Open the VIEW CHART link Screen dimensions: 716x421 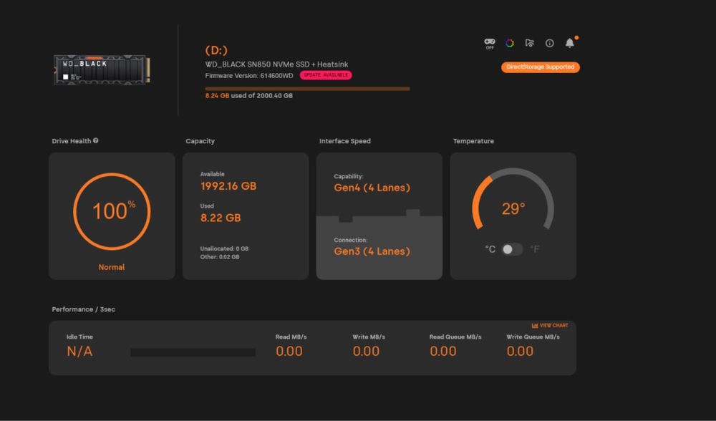(x=550, y=326)
